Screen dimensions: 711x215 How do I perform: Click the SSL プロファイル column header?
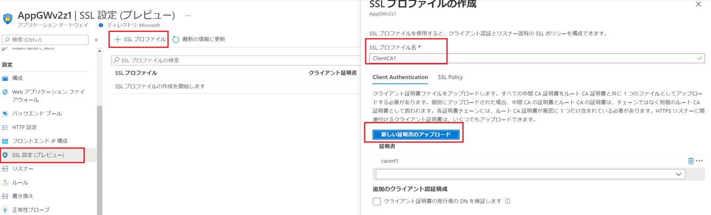(x=136, y=73)
